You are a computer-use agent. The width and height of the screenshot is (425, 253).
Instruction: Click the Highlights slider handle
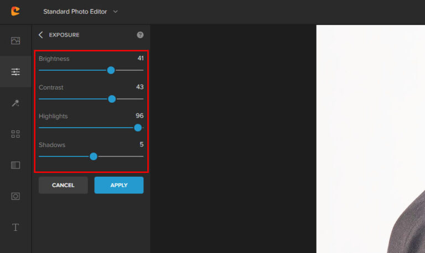click(x=138, y=128)
